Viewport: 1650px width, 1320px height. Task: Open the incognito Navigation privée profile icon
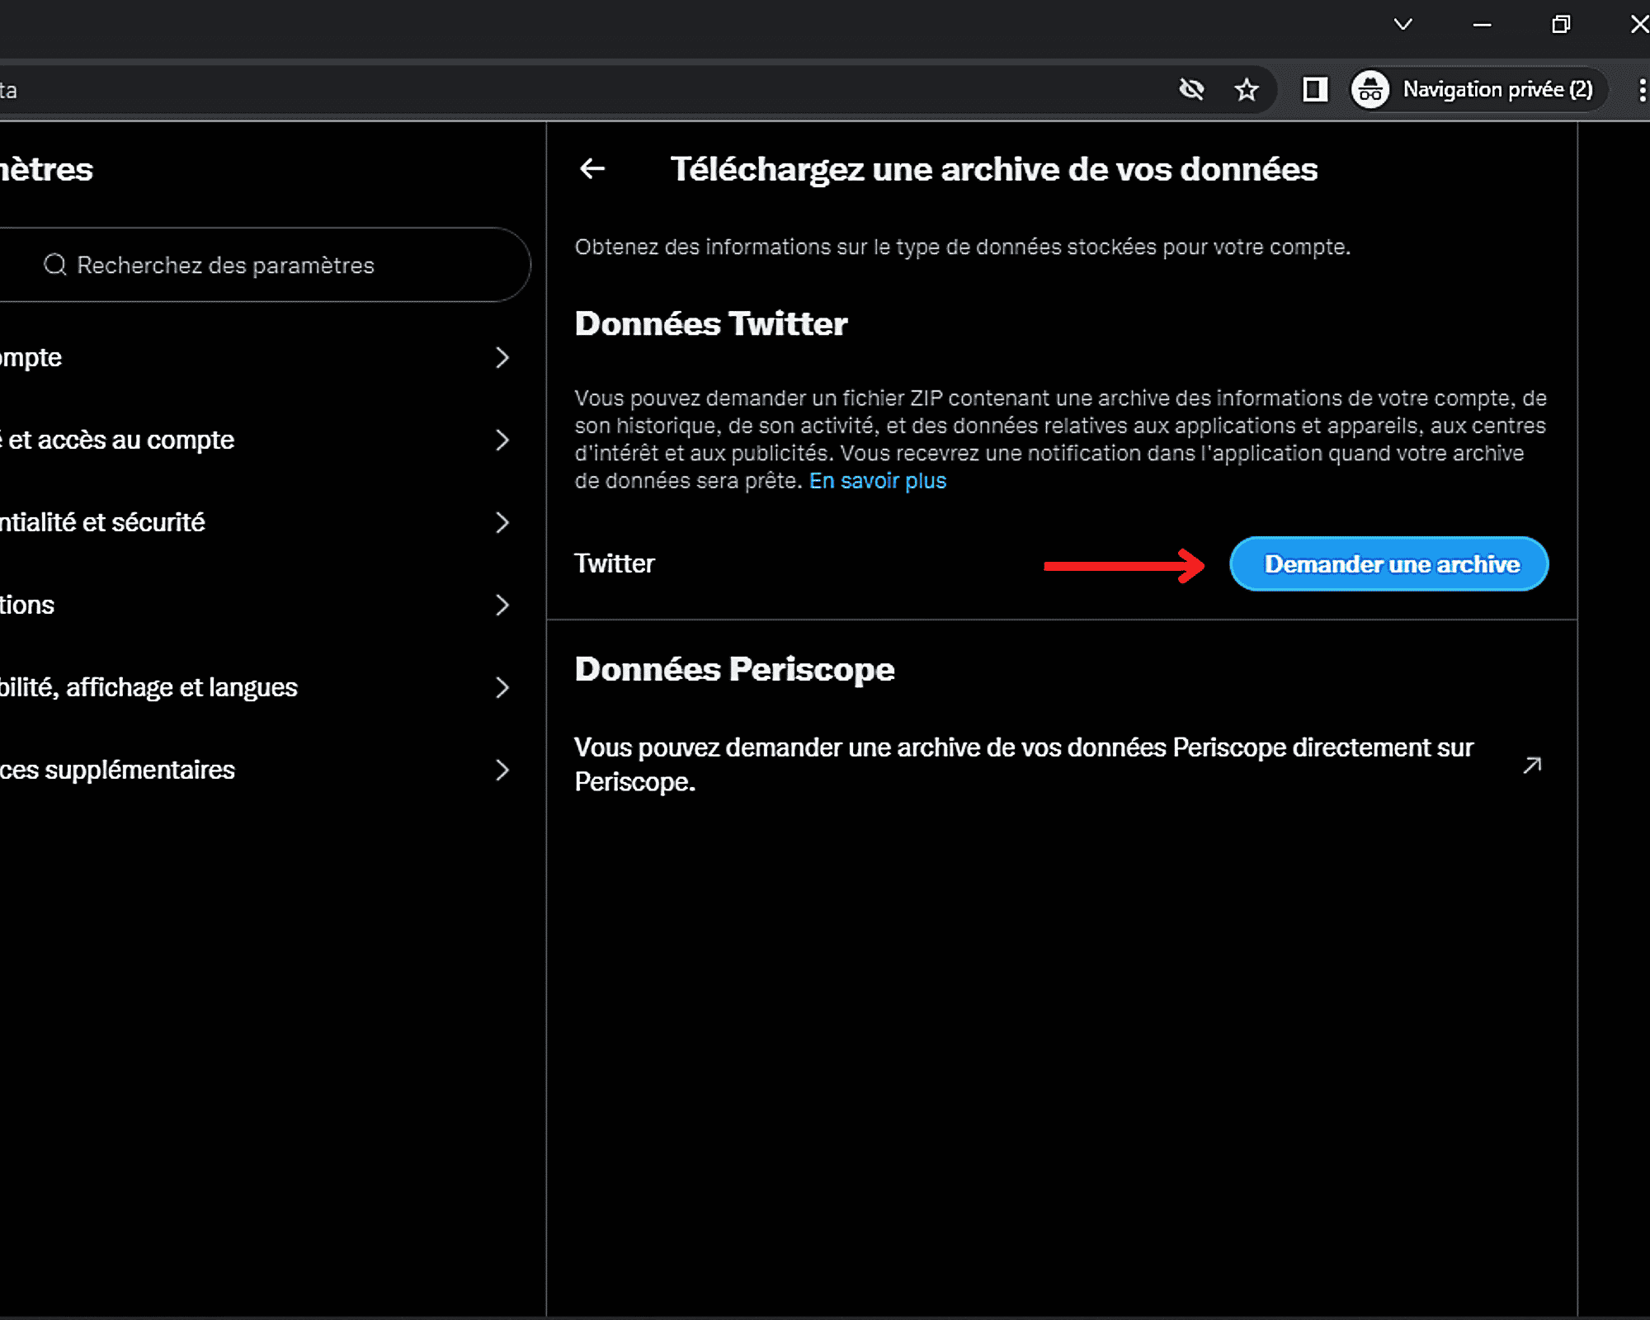(1370, 89)
